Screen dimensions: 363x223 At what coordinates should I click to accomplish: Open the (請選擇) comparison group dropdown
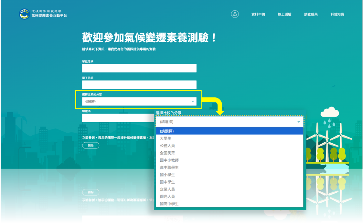tap(139, 101)
